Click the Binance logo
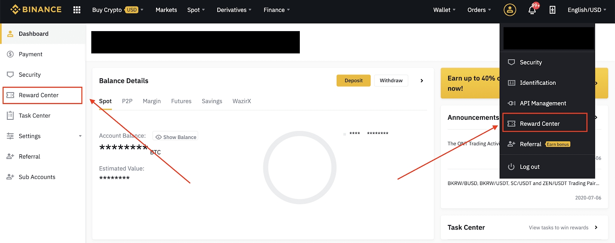This screenshot has height=243, width=615. (36, 10)
